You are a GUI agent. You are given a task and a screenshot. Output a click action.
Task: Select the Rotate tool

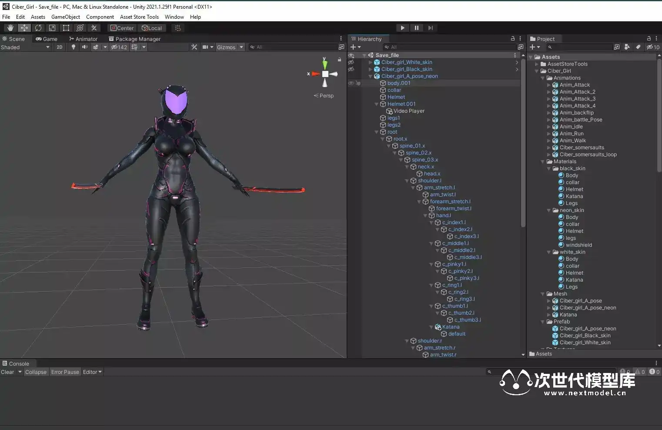pos(38,28)
